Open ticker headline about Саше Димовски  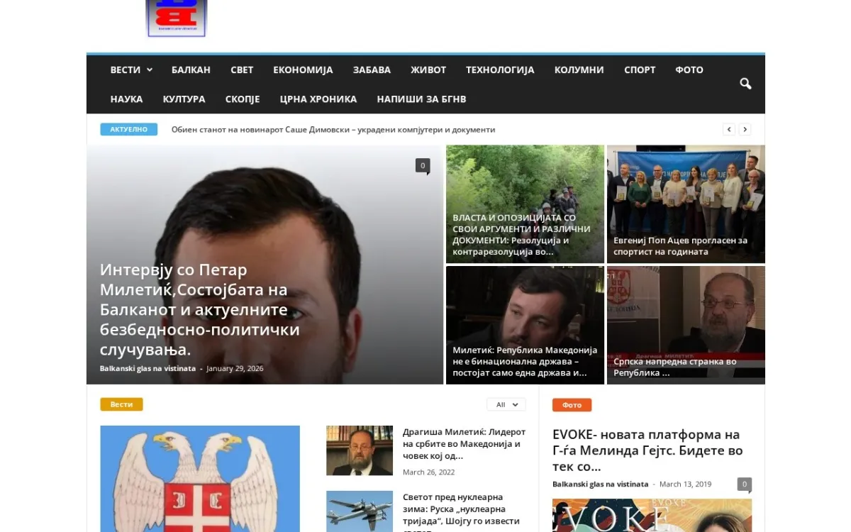coord(333,129)
